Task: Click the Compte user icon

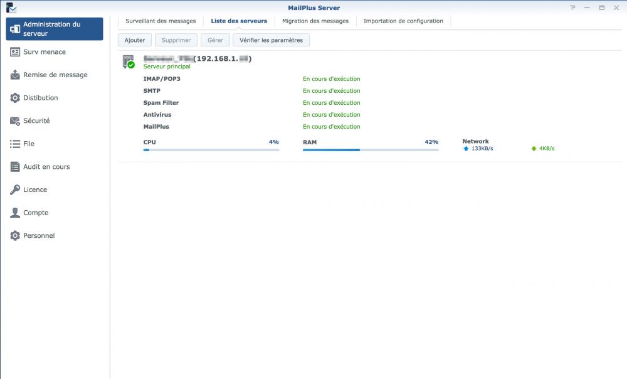Action: tap(15, 213)
